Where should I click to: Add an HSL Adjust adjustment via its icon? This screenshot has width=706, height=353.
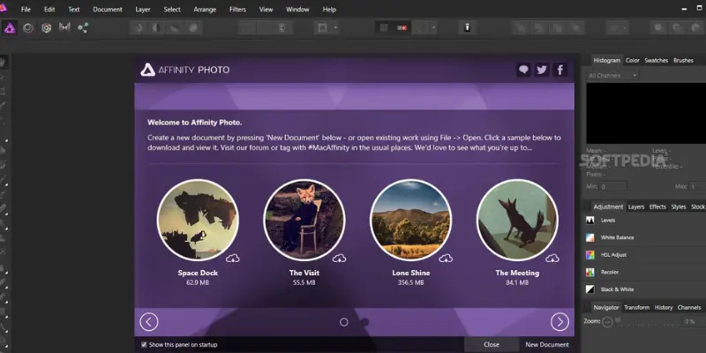590,255
